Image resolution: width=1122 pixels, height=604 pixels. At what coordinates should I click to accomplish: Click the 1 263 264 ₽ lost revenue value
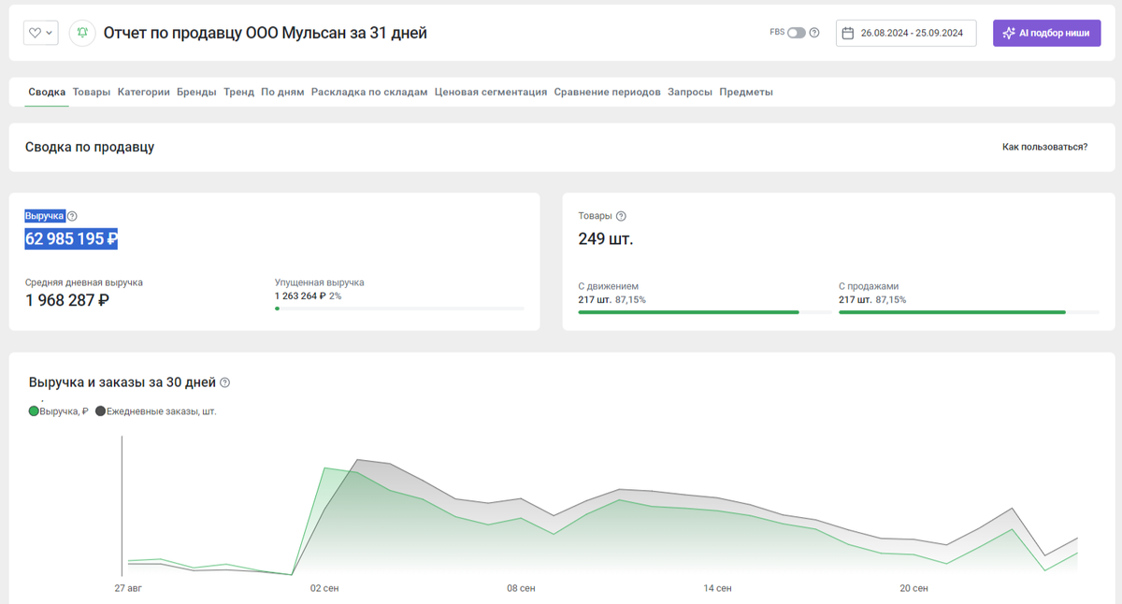(x=300, y=295)
